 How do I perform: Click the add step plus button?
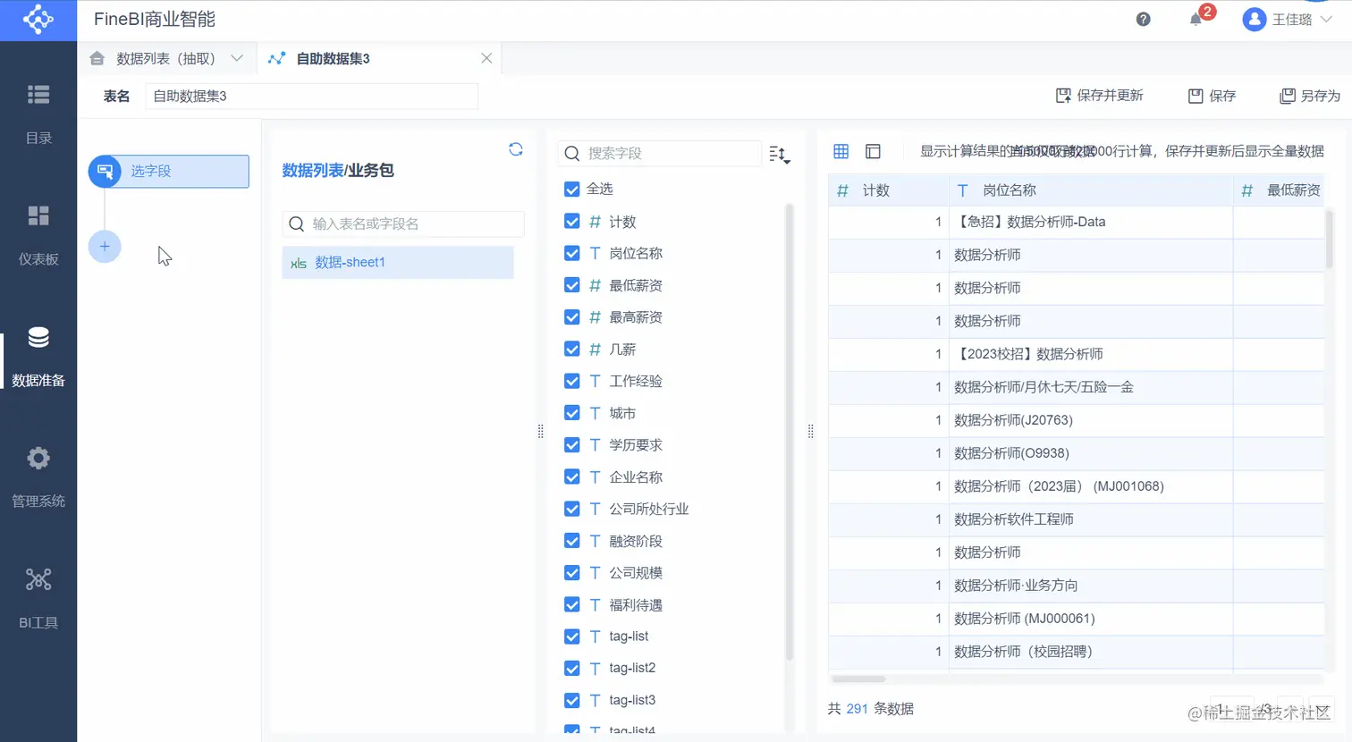coord(105,246)
